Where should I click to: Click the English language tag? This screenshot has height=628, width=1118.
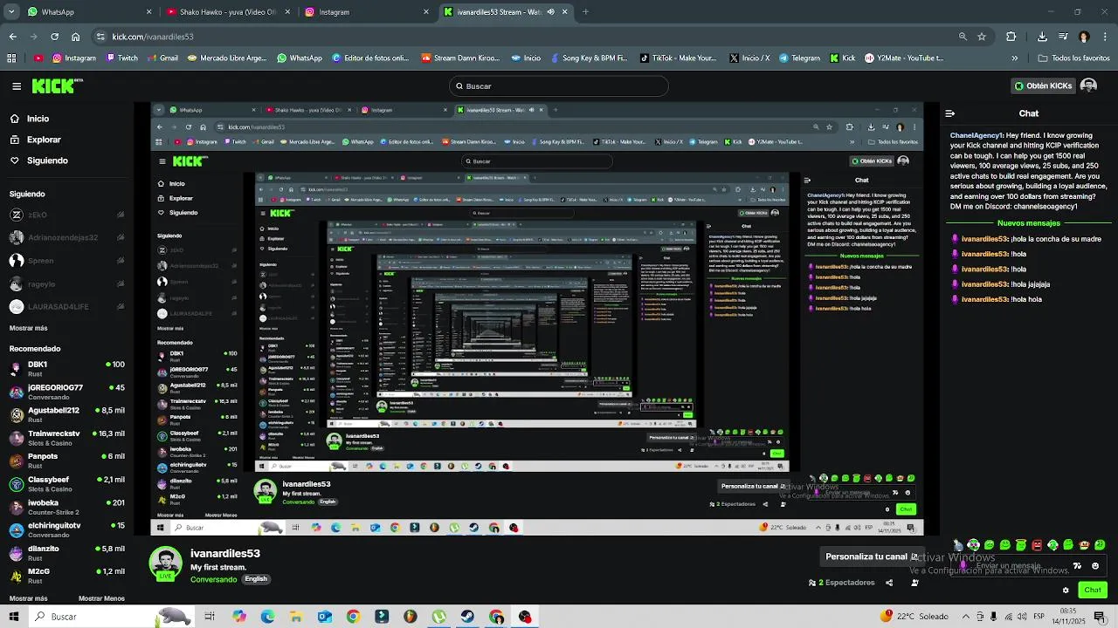point(256,579)
